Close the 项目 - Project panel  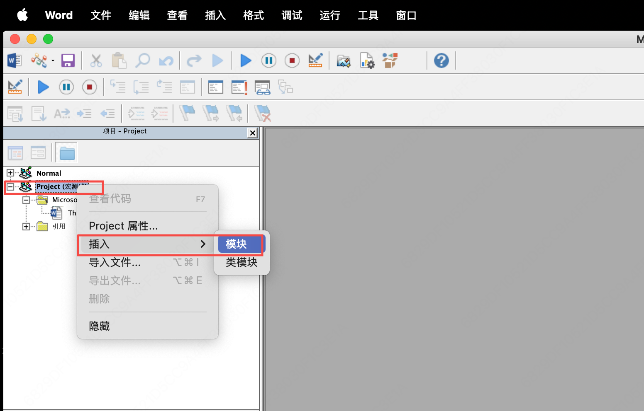tap(252, 133)
